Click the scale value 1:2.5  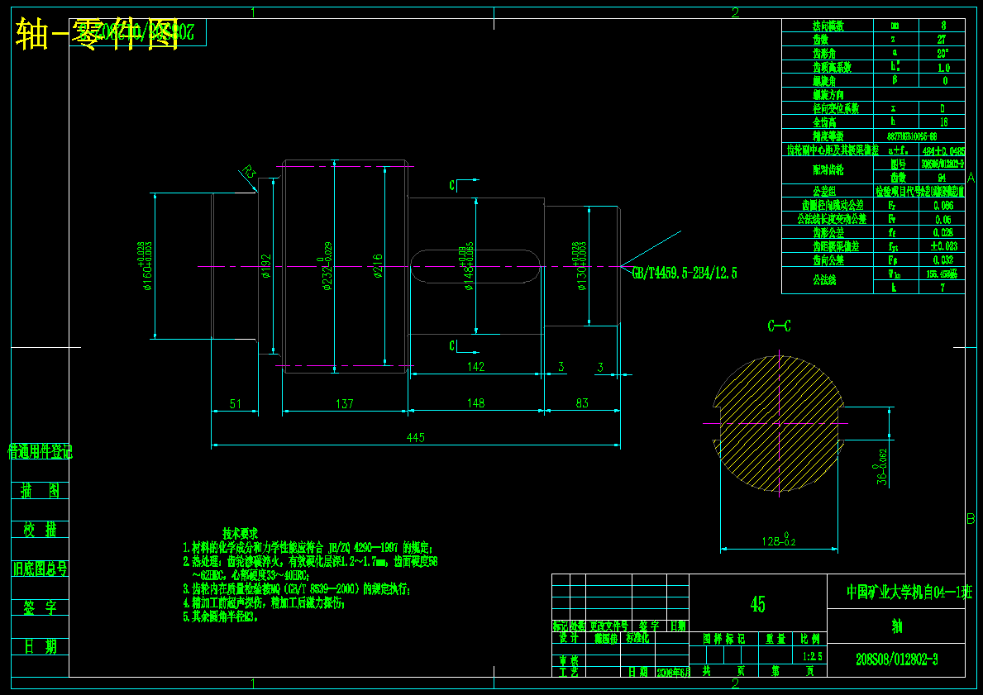tap(812, 656)
